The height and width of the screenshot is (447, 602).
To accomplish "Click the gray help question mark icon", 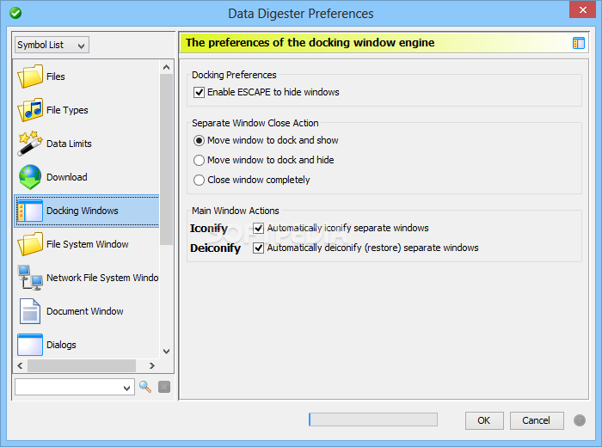I will pyautogui.click(x=580, y=420).
